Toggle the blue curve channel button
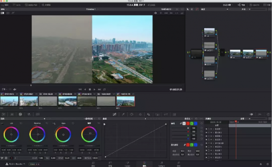 click(196, 124)
